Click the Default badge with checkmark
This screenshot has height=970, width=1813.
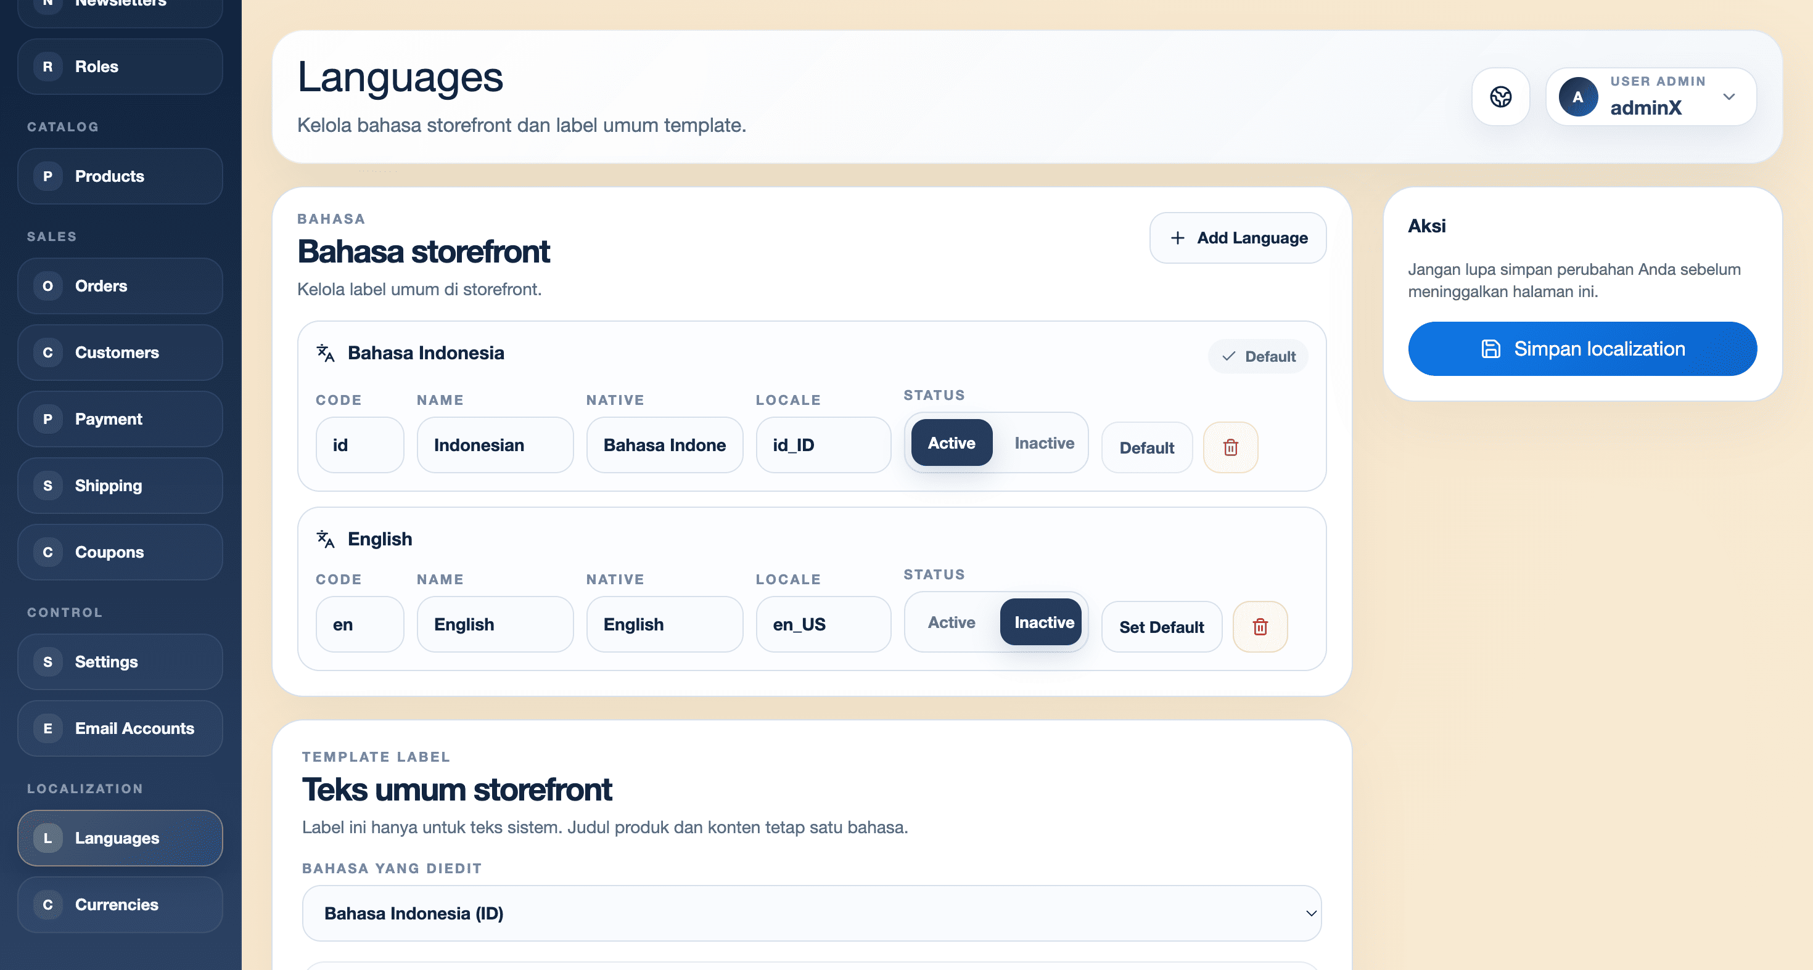(1259, 357)
